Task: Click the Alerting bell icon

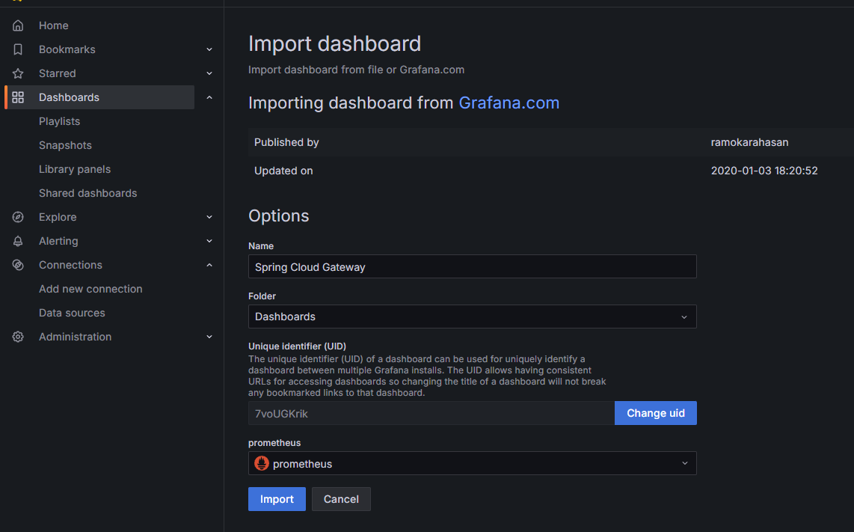Action: click(18, 241)
